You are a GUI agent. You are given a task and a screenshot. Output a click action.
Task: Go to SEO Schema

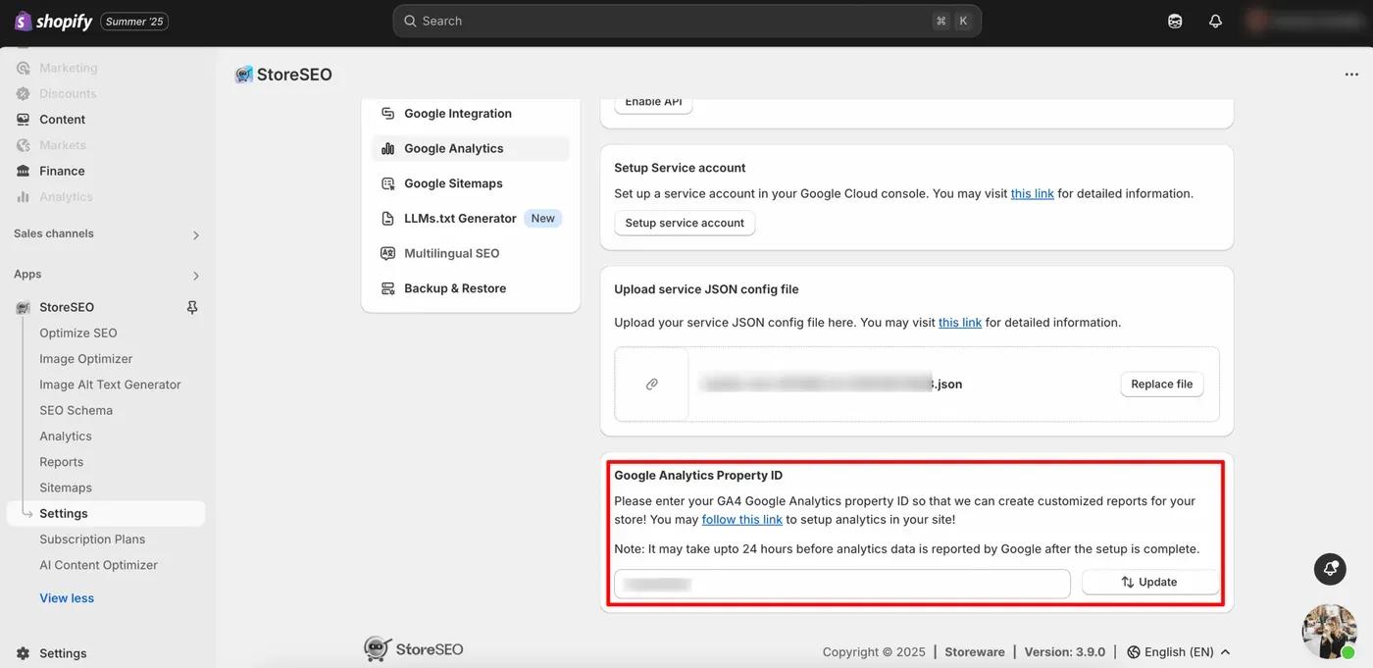76,410
